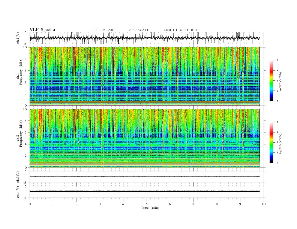Click the ch.2 spectrogram color scale bar

click(x=271, y=143)
